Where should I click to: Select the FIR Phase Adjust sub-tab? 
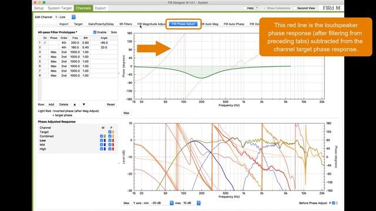click(183, 24)
